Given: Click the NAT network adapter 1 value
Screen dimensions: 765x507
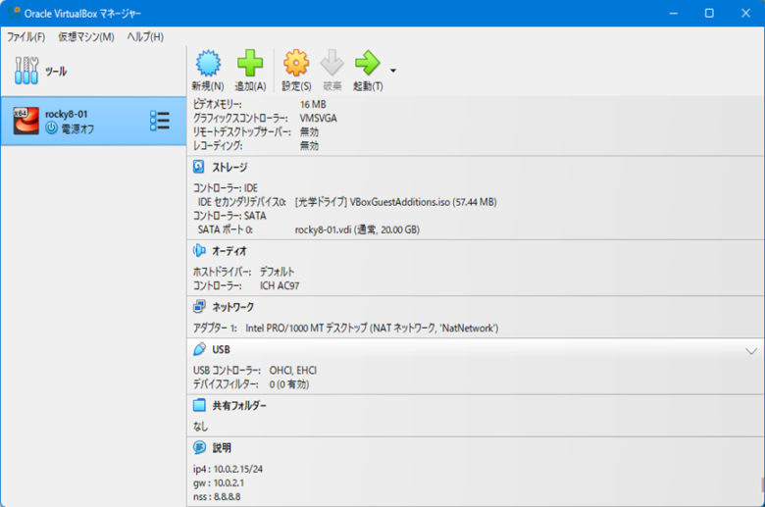Looking at the screenshot, I should tap(372, 329).
